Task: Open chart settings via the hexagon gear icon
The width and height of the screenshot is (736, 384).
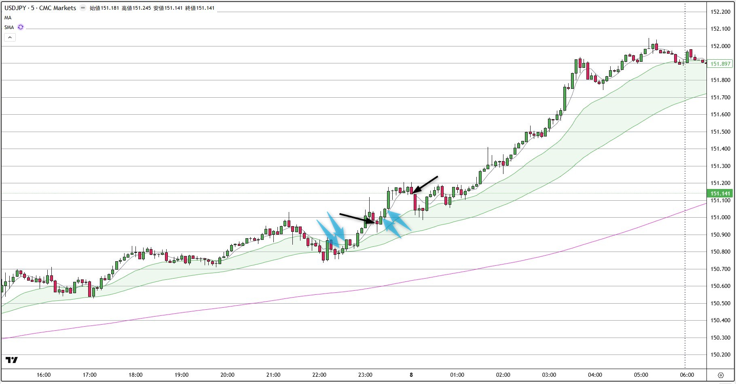Action: [720, 375]
